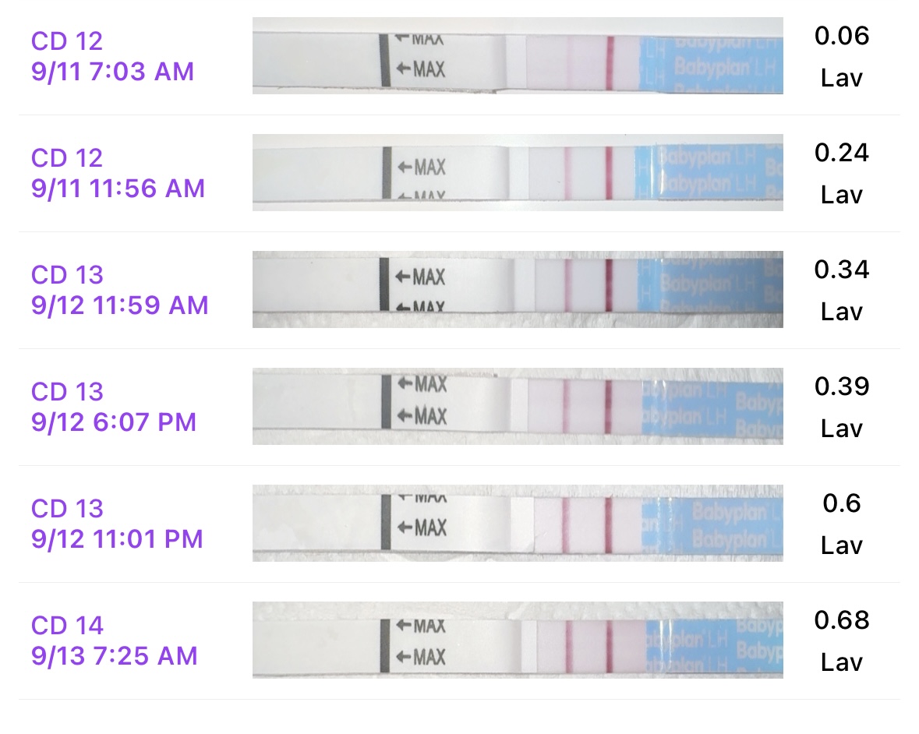Select the 9/11 7:03 AM timestamp
919x734 pixels.
coord(112,72)
